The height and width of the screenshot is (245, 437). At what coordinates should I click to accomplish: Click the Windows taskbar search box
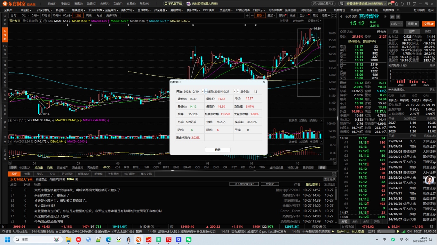37,239
